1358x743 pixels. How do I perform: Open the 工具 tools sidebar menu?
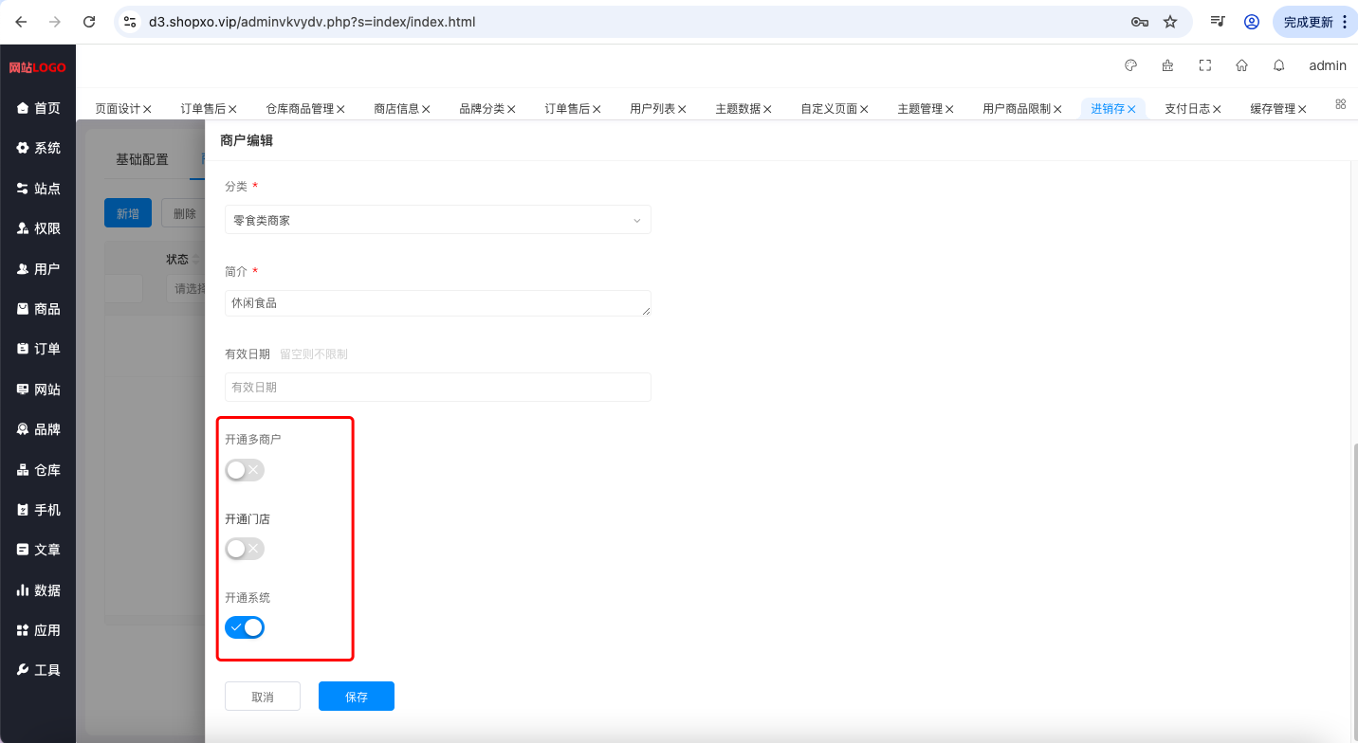click(38, 670)
